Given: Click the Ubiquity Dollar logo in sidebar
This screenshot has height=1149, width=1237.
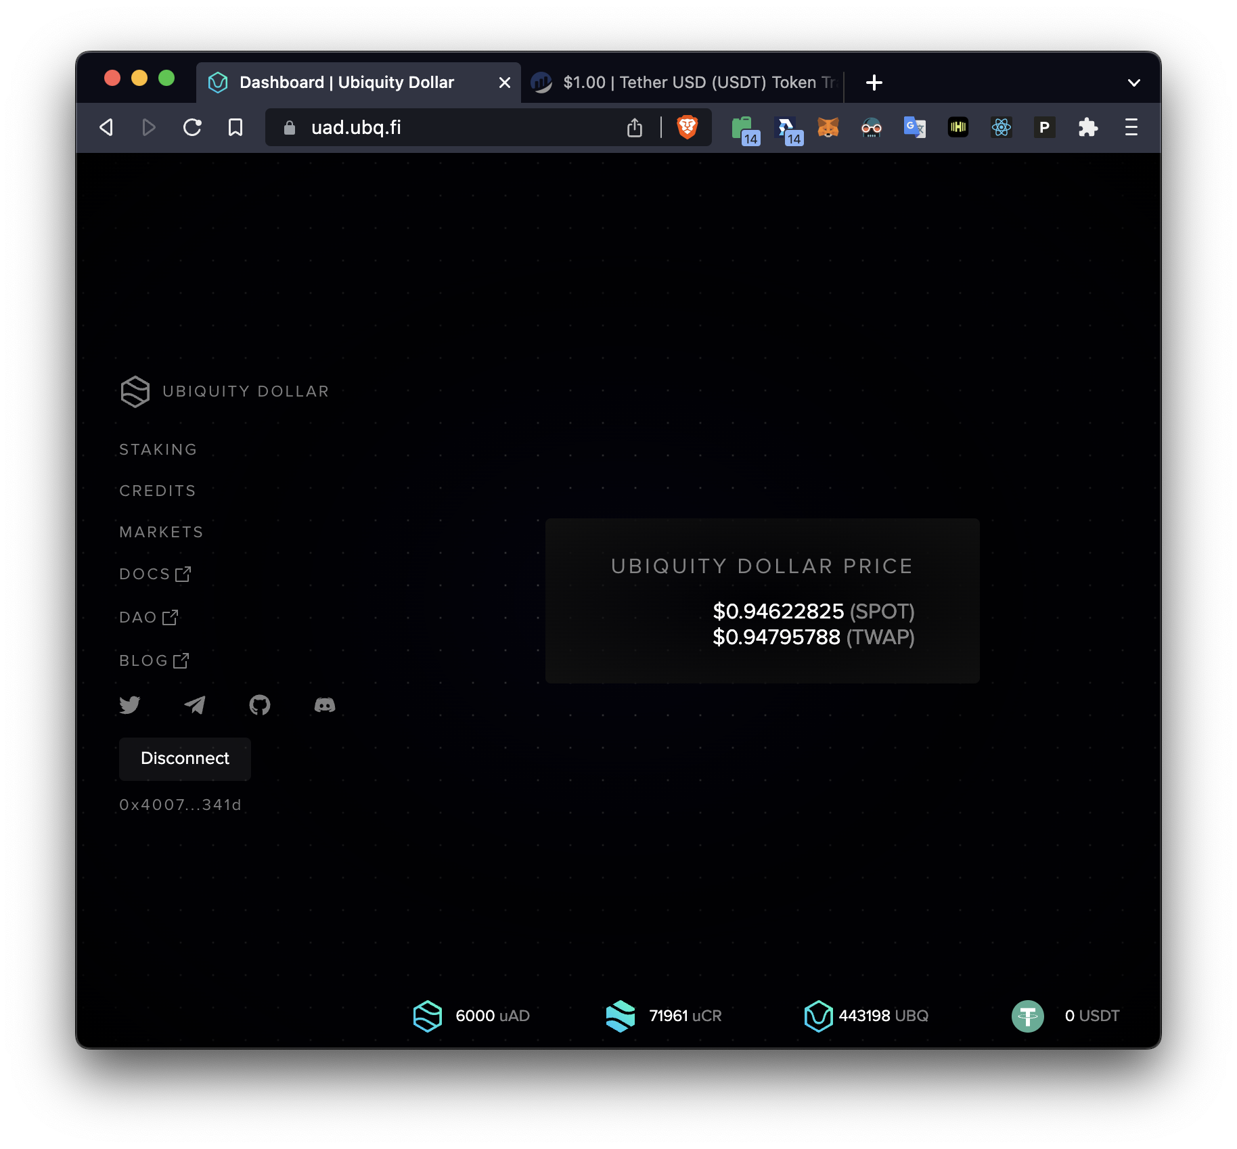Looking at the screenshot, I should [x=135, y=391].
